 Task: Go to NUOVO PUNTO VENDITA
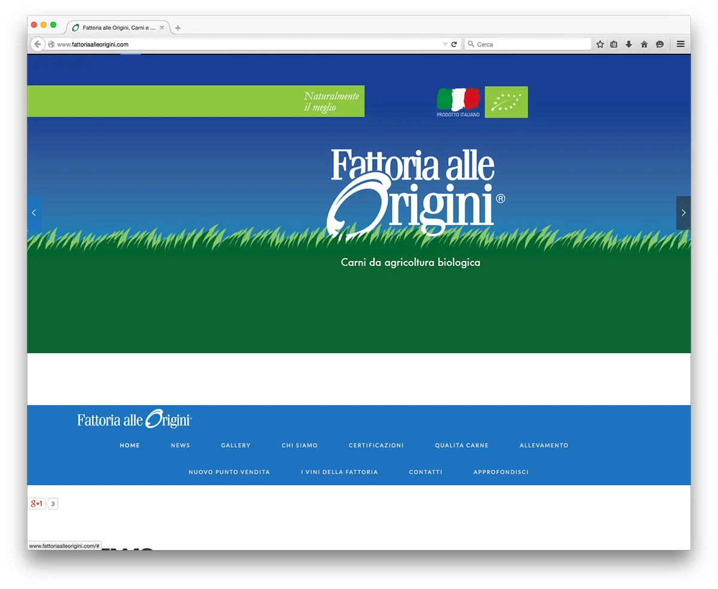tap(229, 472)
